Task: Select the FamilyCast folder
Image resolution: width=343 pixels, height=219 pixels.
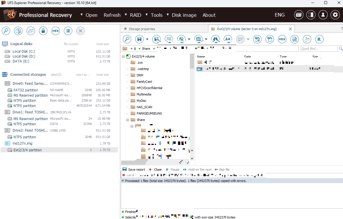Action: [x=144, y=82]
